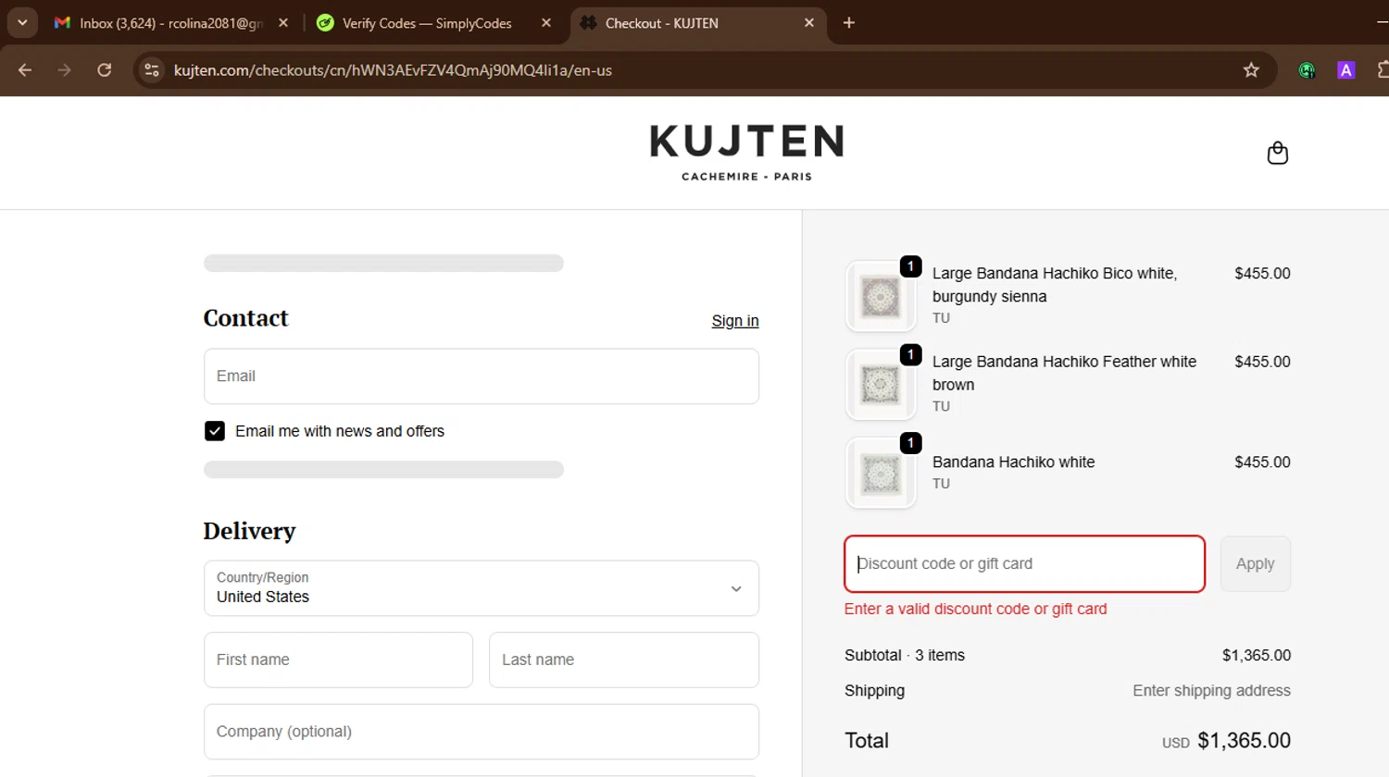Click the Delivery section heading
Image resolution: width=1389 pixels, height=777 pixels.
(x=250, y=531)
